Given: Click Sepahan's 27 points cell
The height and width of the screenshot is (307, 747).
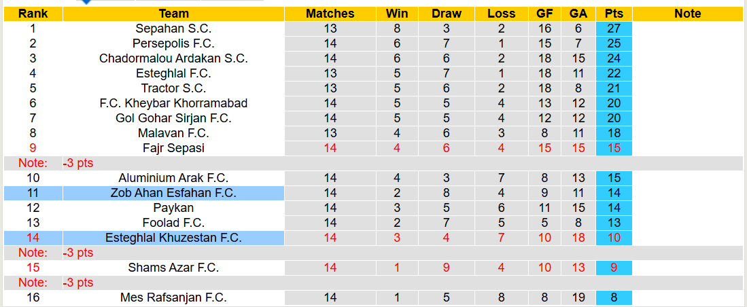Looking at the screenshot, I should [x=614, y=29].
